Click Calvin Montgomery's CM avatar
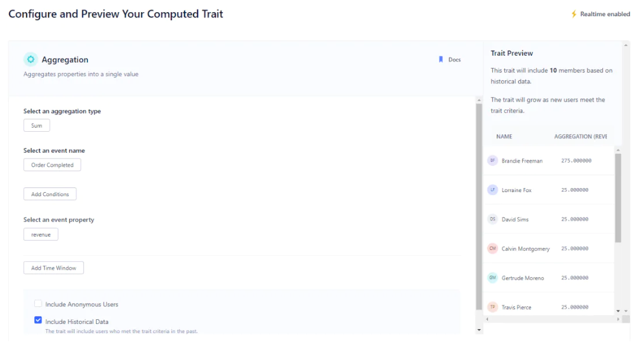 (493, 248)
